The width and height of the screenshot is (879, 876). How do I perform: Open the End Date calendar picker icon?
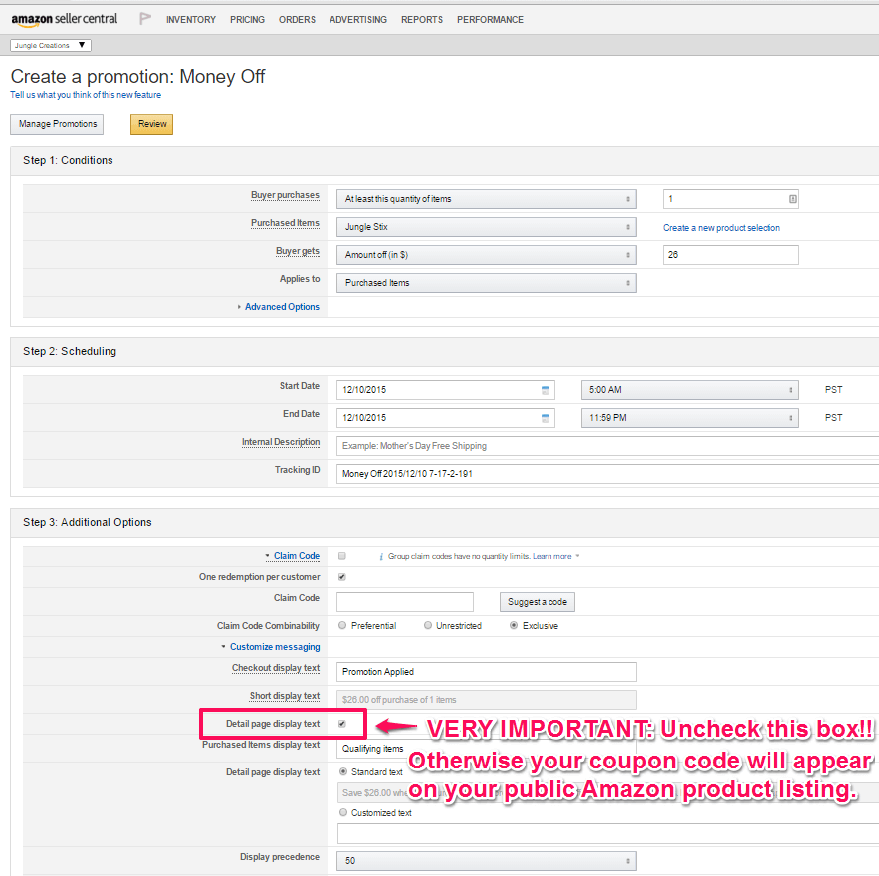pyautogui.click(x=545, y=418)
